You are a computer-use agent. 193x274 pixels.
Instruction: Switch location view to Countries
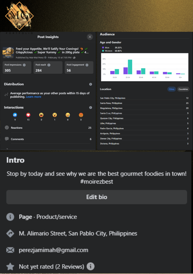(183, 89)
